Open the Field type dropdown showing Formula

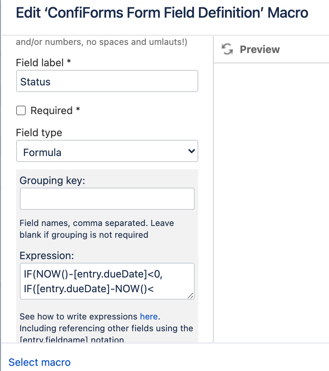pyautogui.click(x=107, y=151)
